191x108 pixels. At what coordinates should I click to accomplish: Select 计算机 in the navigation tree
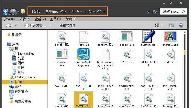[25, 82]
